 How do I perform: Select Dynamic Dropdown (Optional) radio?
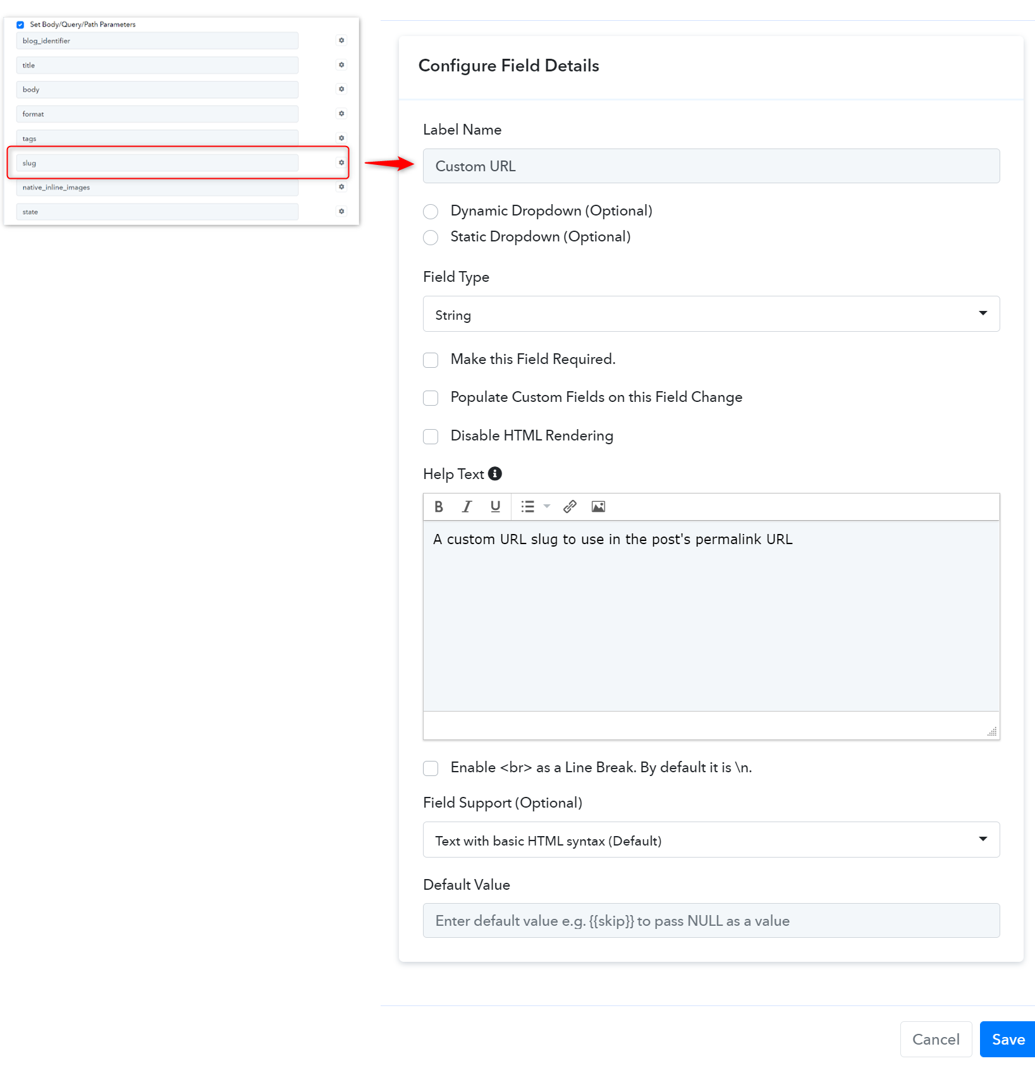click(431, 212)
